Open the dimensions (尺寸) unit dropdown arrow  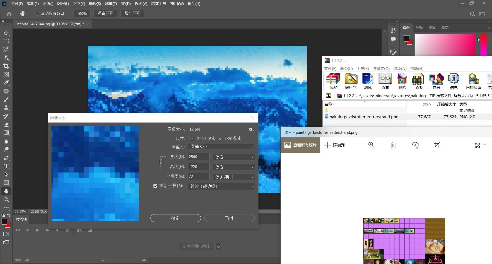(x=192, y=139)
